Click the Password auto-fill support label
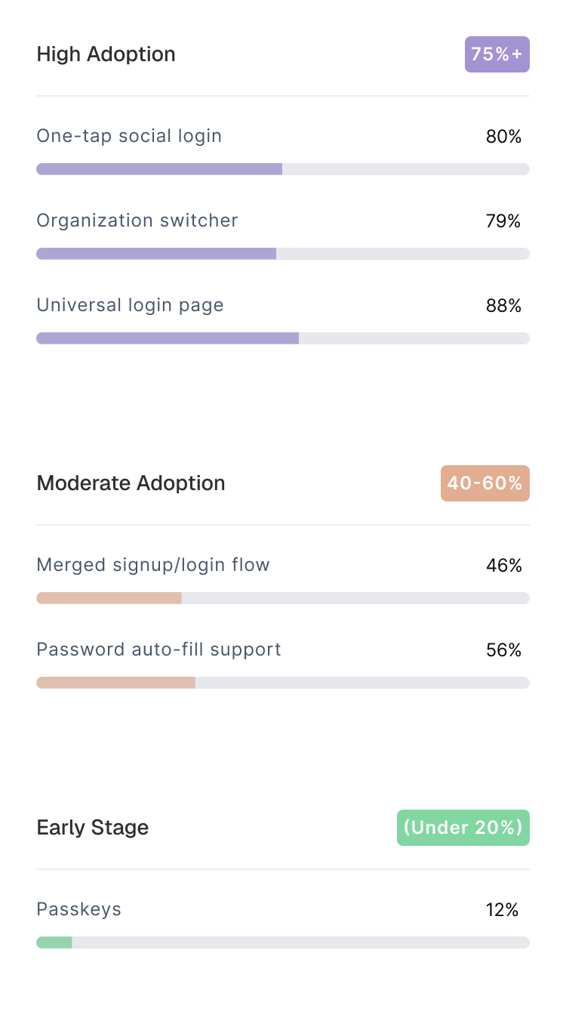The image size is (566, 1009). tap(158, 650)
